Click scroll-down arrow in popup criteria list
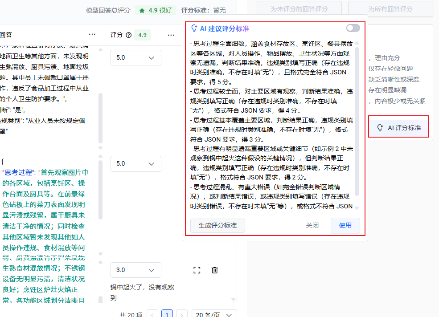 click(x=357, y=208)
